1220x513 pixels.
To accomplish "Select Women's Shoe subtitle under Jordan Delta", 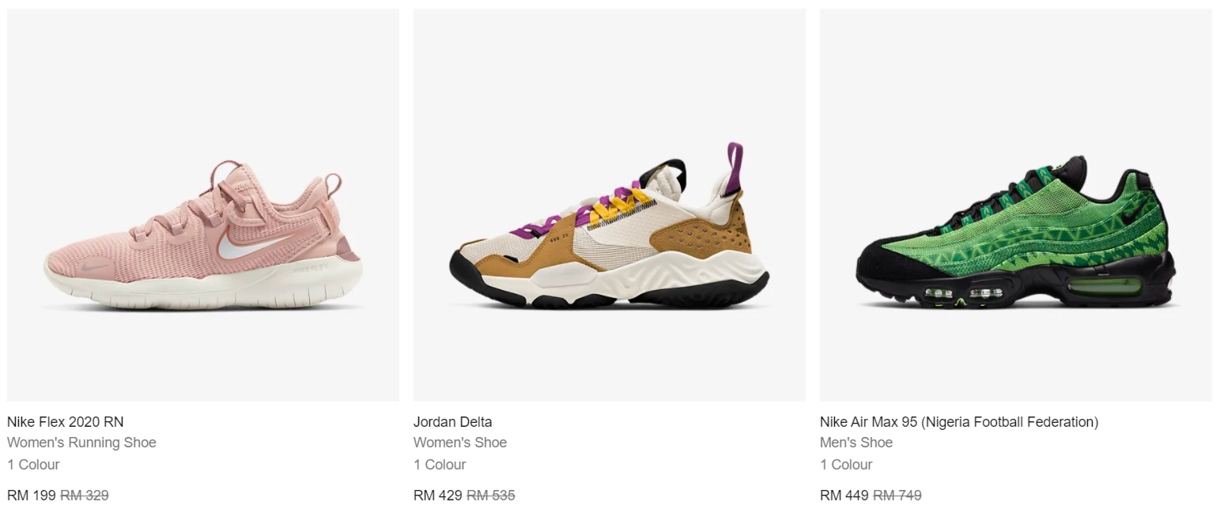I will 460,443.
